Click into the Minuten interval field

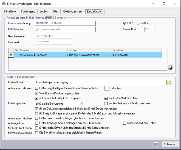pos(108,88)
